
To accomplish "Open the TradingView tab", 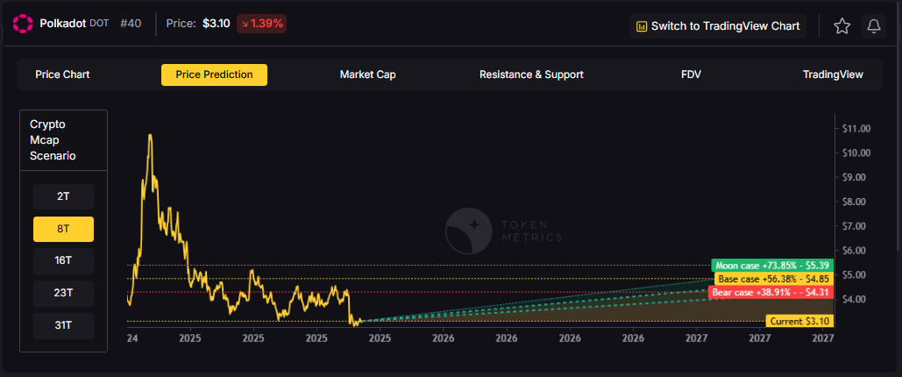I will (833, 75).
